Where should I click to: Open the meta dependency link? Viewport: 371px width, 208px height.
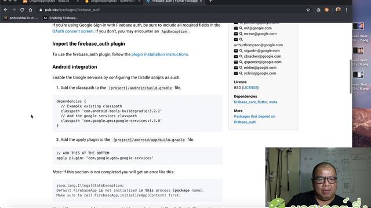tap(273, 102)
